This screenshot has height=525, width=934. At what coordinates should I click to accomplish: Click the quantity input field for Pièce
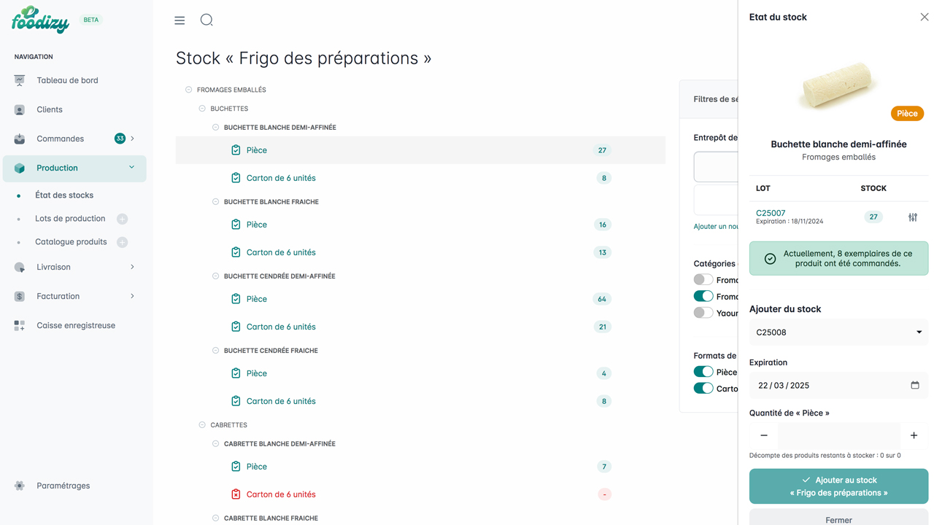[838, 435]
